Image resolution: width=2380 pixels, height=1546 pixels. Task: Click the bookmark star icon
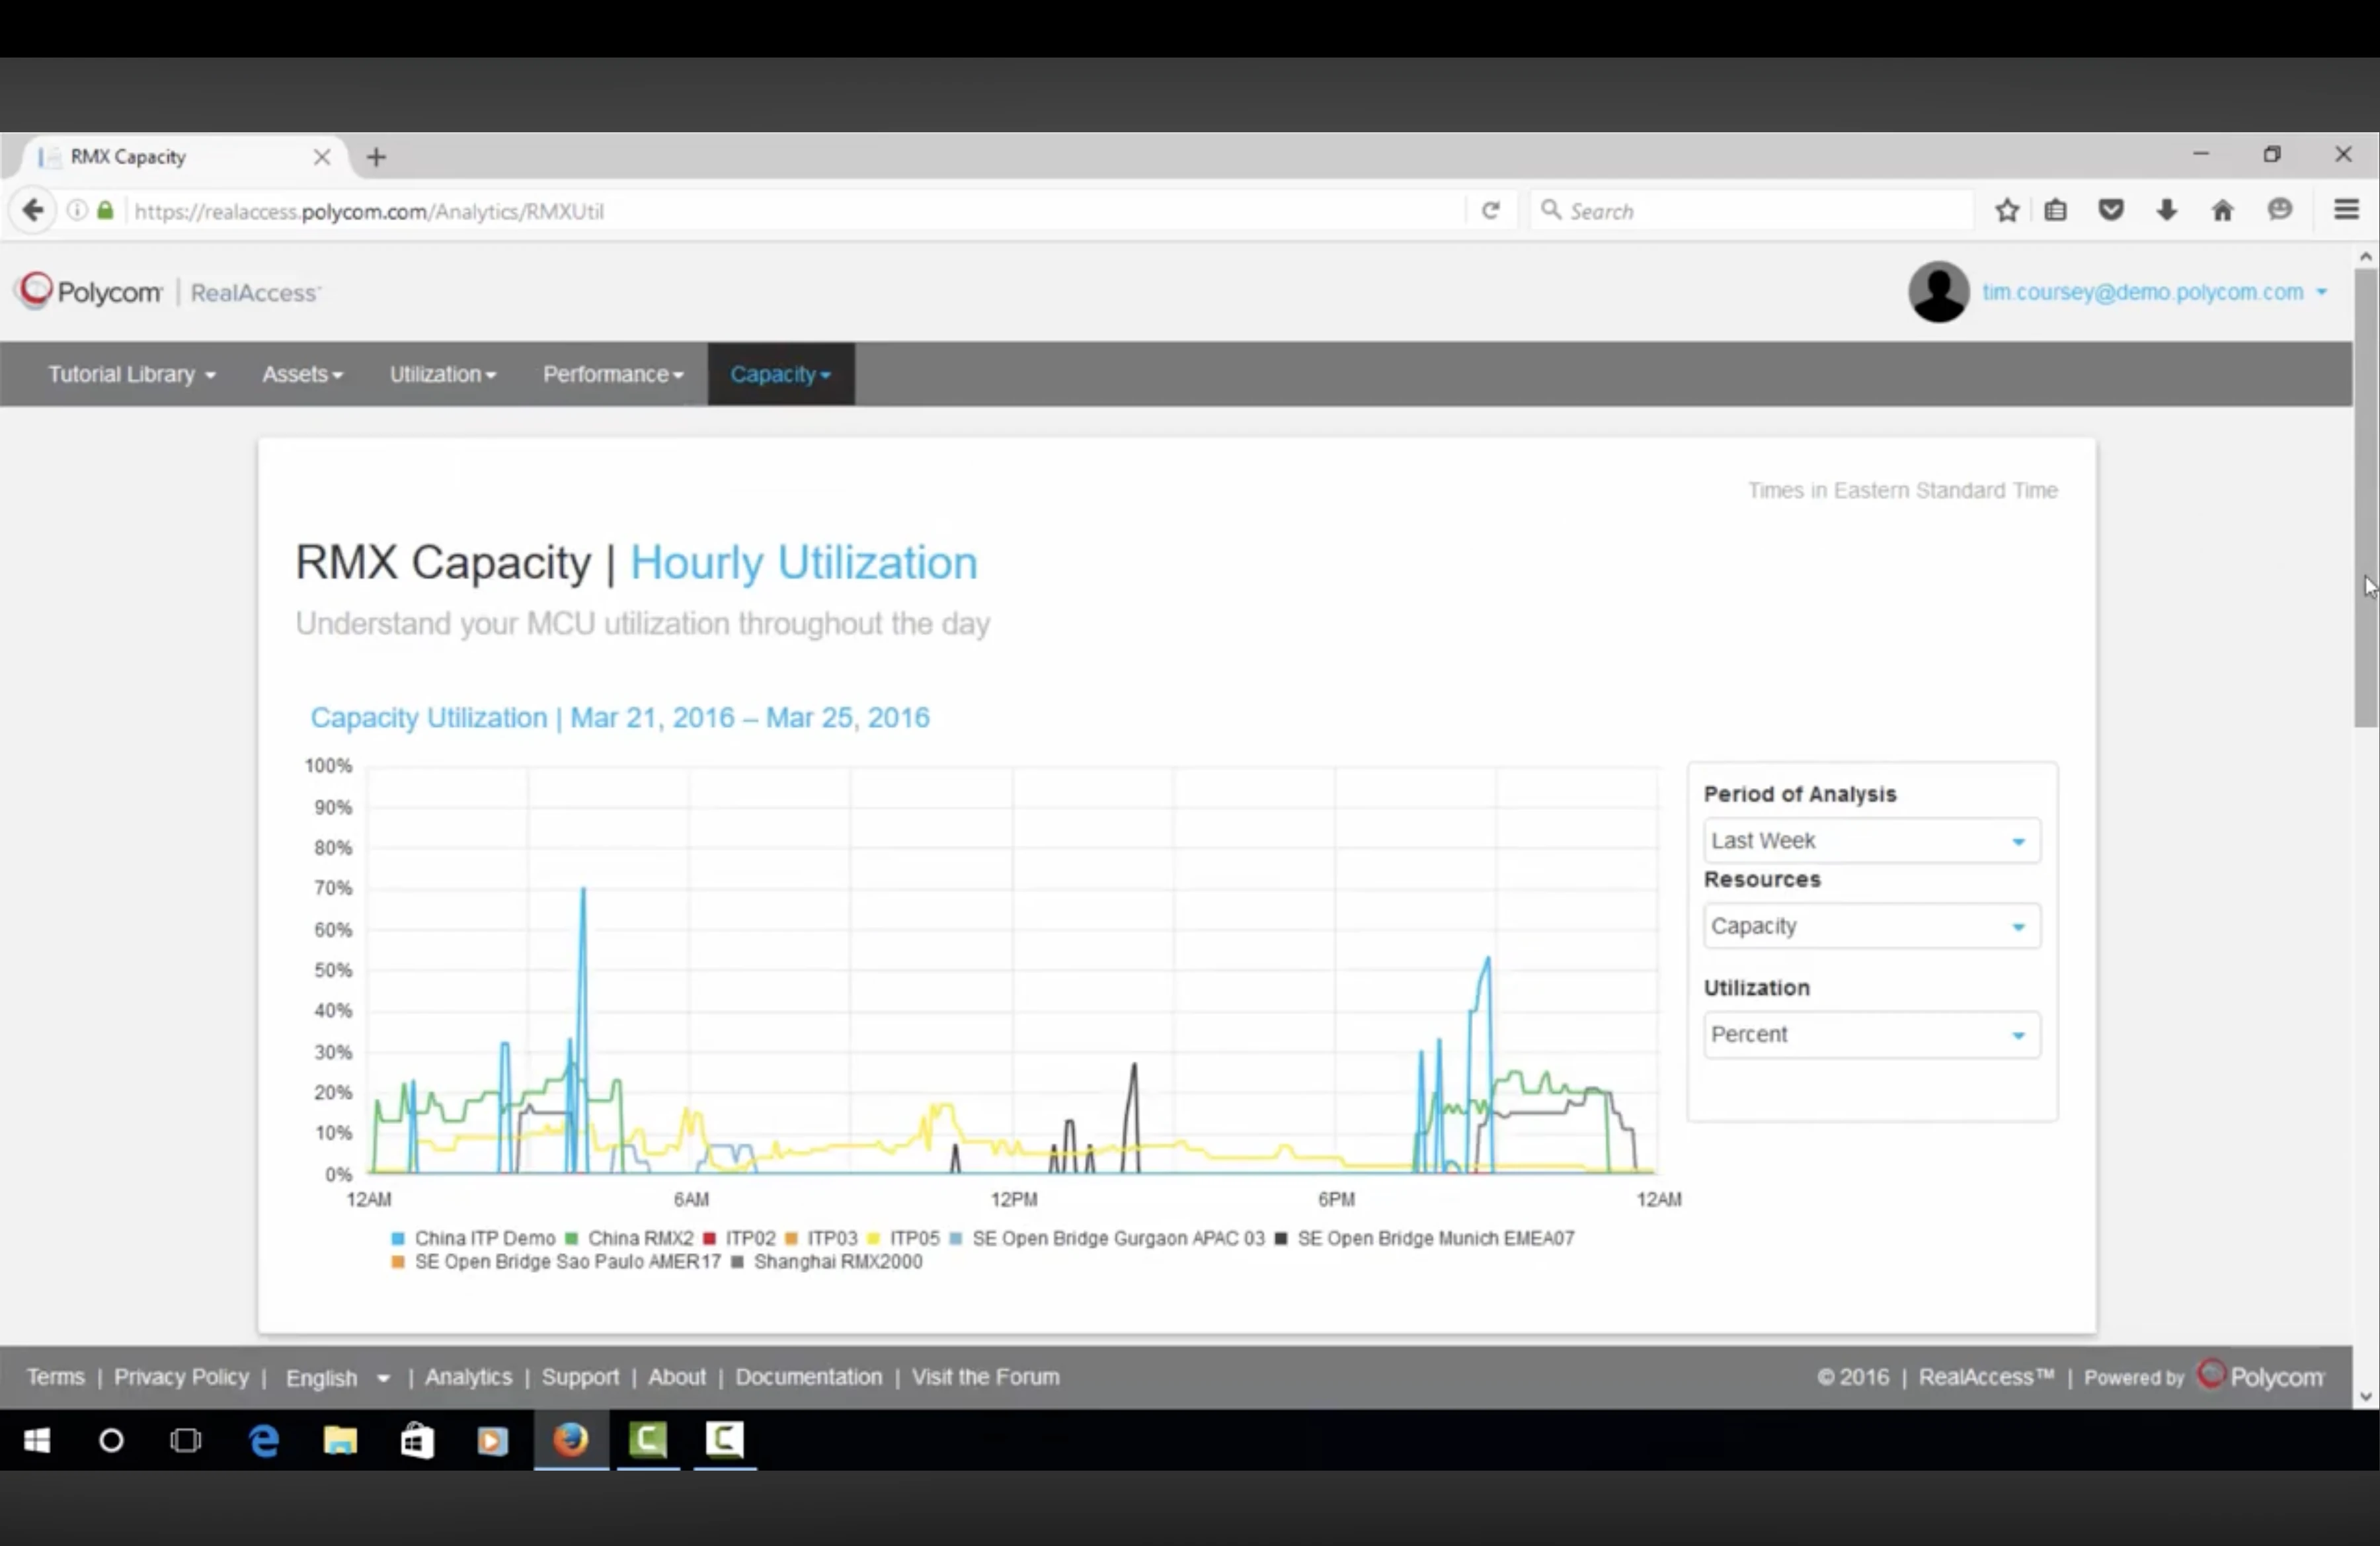click(x=2006, y=211)
